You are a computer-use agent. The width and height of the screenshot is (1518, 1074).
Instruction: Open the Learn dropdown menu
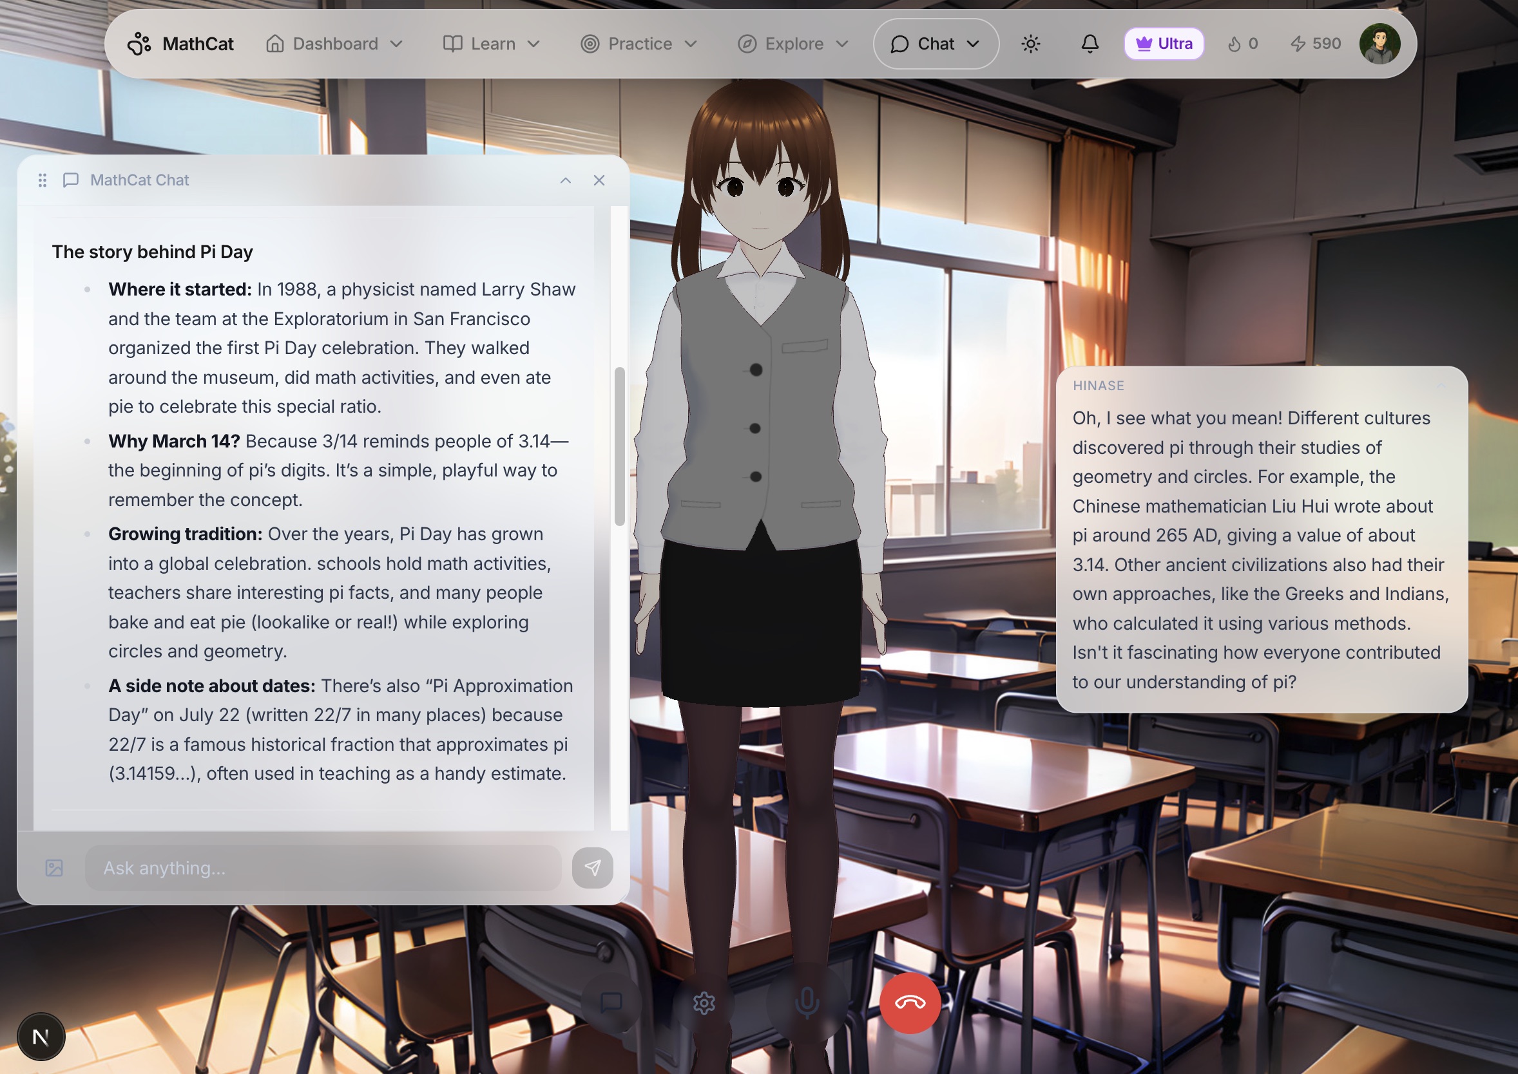point(492,44)
